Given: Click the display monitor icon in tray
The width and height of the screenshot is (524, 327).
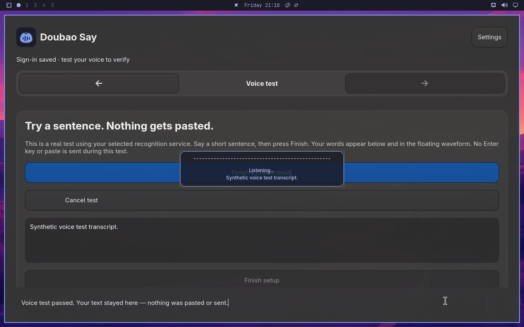Looking at the screenshot, I should [515, 5].
